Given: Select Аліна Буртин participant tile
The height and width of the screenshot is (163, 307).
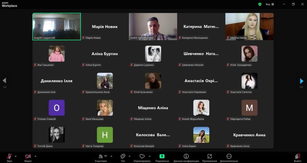Looking at the screenshot, I should 105,54.
